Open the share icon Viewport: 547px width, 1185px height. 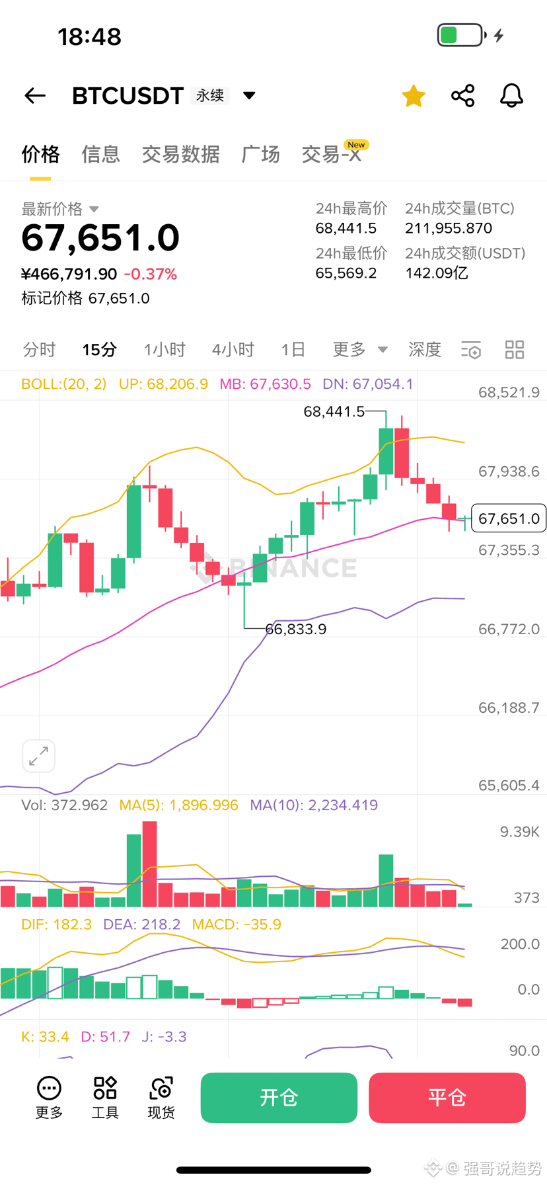[x=463, y=96]
